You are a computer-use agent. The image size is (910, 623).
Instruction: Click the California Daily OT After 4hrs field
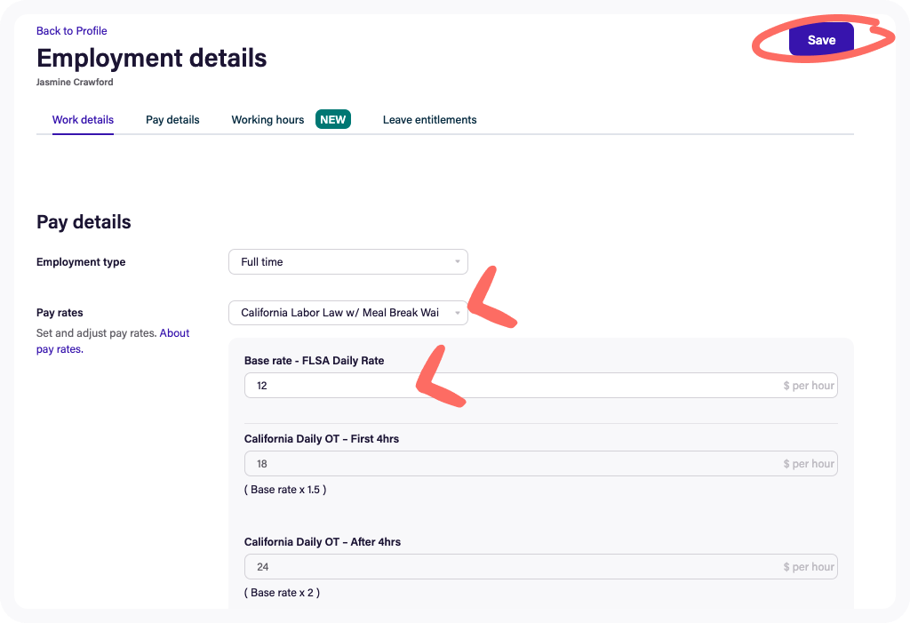[x=541, y=567]
